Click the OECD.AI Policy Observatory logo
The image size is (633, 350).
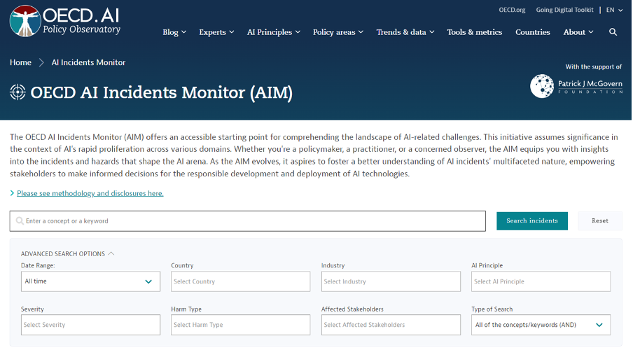coord(65,21)
